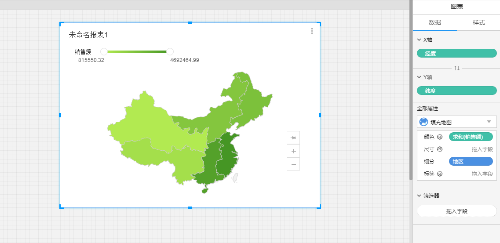Click the 图表 panel header

[x=456, y=7]
